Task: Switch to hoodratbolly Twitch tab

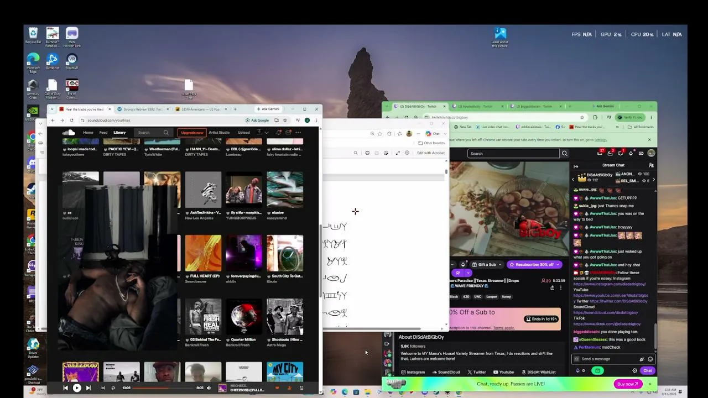Action: 478,106
